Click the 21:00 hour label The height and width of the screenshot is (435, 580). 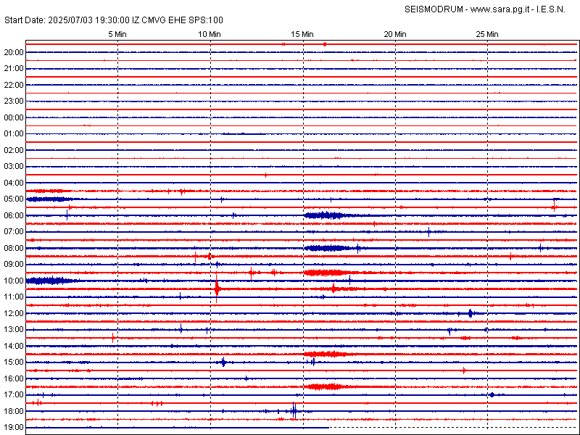pyautogui.click(x=14, y=69)
